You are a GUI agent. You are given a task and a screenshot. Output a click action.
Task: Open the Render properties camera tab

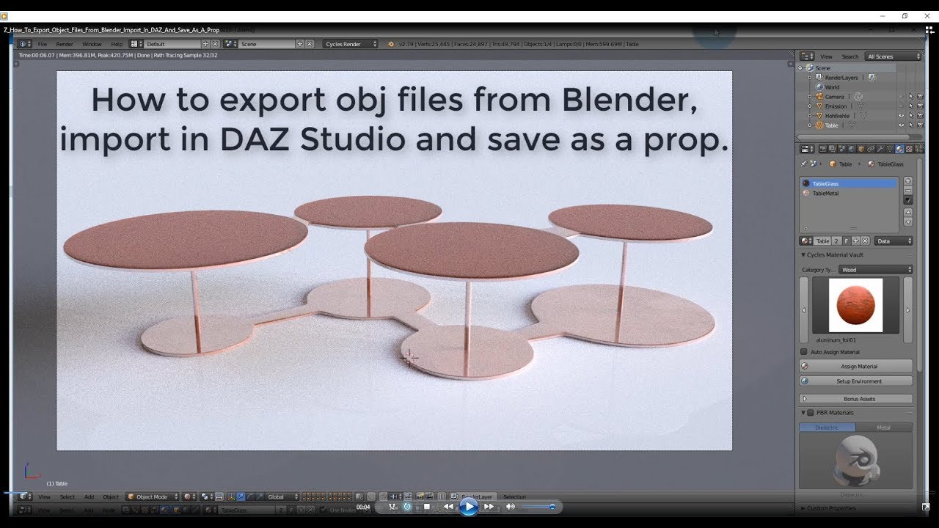point(822,149)
